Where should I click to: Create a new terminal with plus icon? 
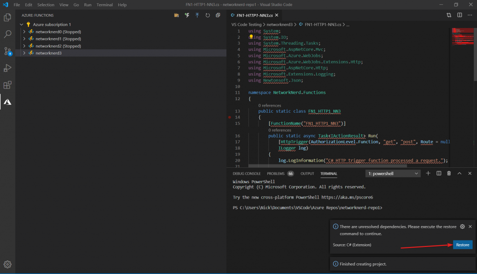click(x=428, y=173)
